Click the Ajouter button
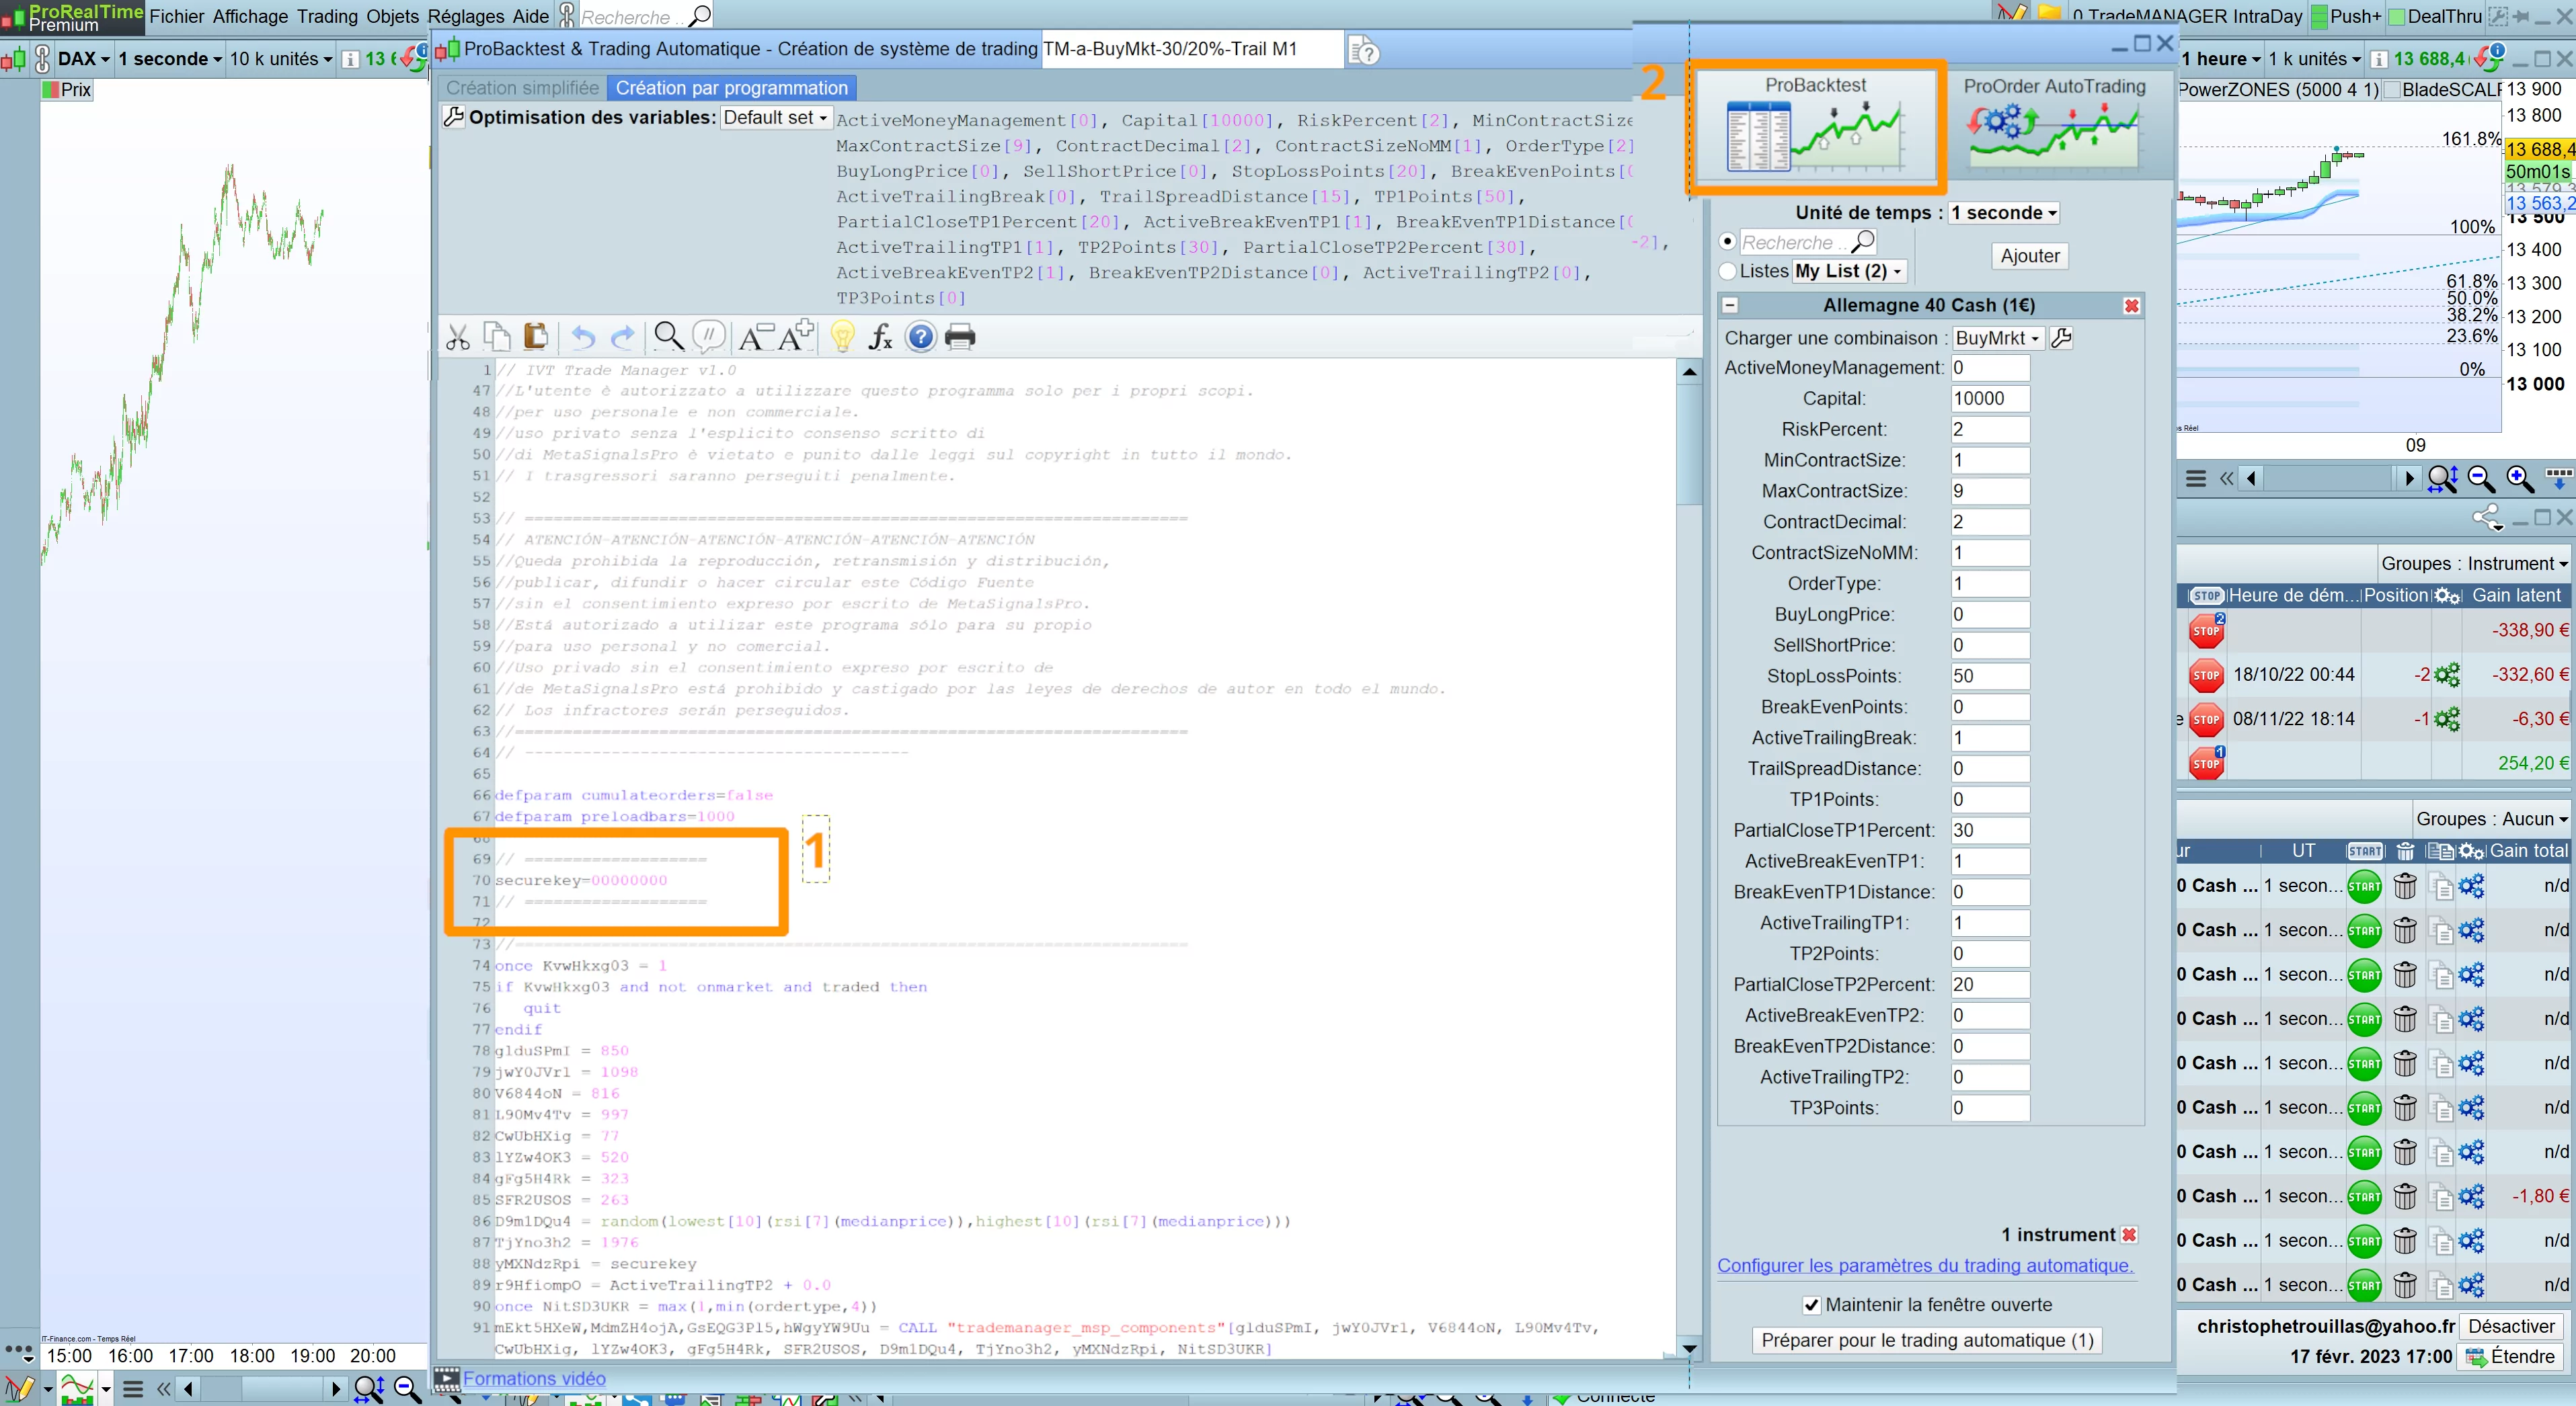 pyautogui.click(x=2030, y=257)
